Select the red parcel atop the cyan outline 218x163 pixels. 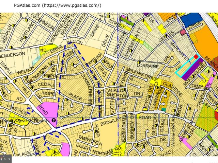click(196, 57)
